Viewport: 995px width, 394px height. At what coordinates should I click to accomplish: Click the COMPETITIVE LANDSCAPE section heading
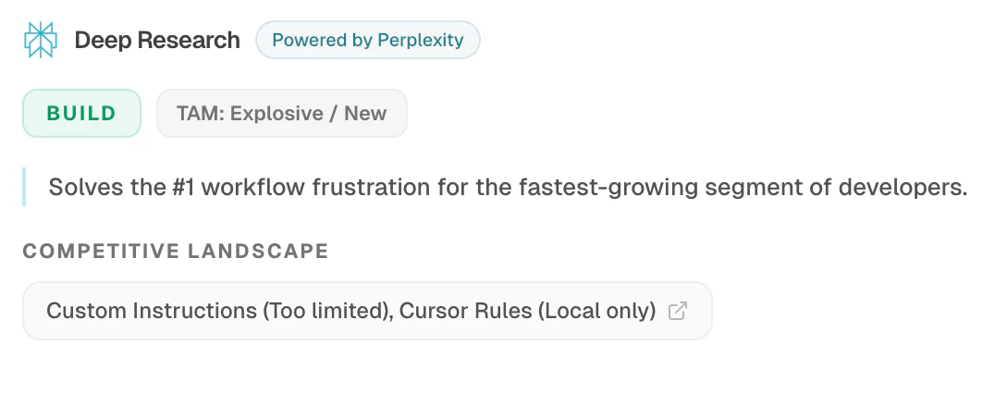pos(176,251)
